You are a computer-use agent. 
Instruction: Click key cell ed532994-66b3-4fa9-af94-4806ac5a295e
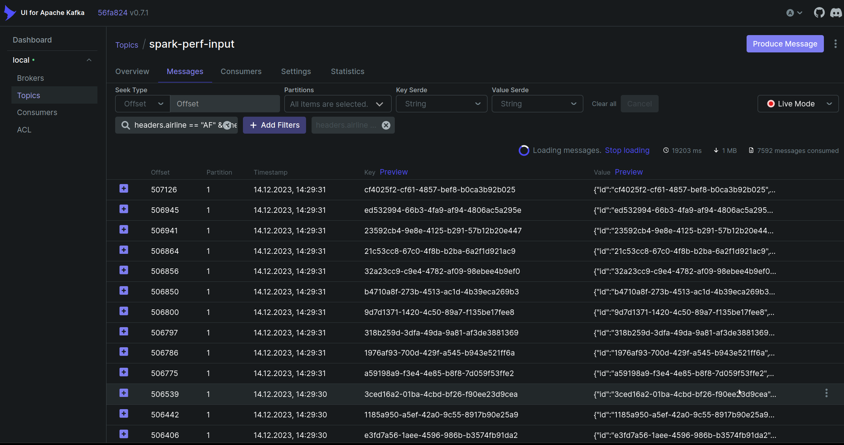point(443,210)
